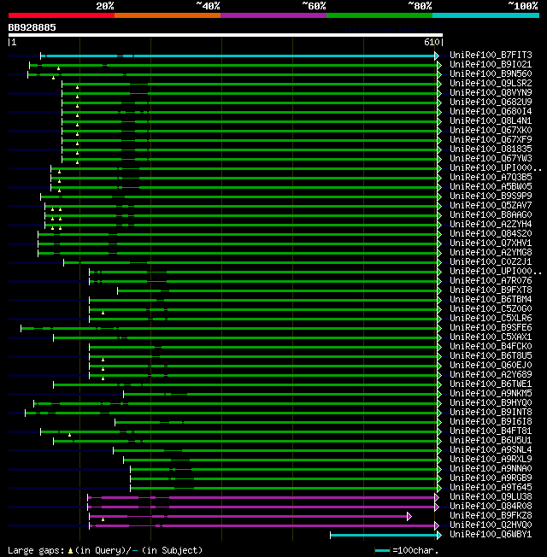Screen dimensions: 547x557
Task: Select the UniRef100_A9NKM5 label
Action: point(491,394)
